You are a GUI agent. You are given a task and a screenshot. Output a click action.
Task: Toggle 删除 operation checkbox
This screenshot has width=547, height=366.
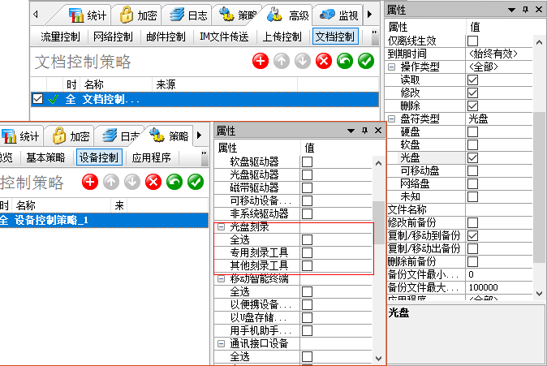pyautogui.click(x=472, y=105)
